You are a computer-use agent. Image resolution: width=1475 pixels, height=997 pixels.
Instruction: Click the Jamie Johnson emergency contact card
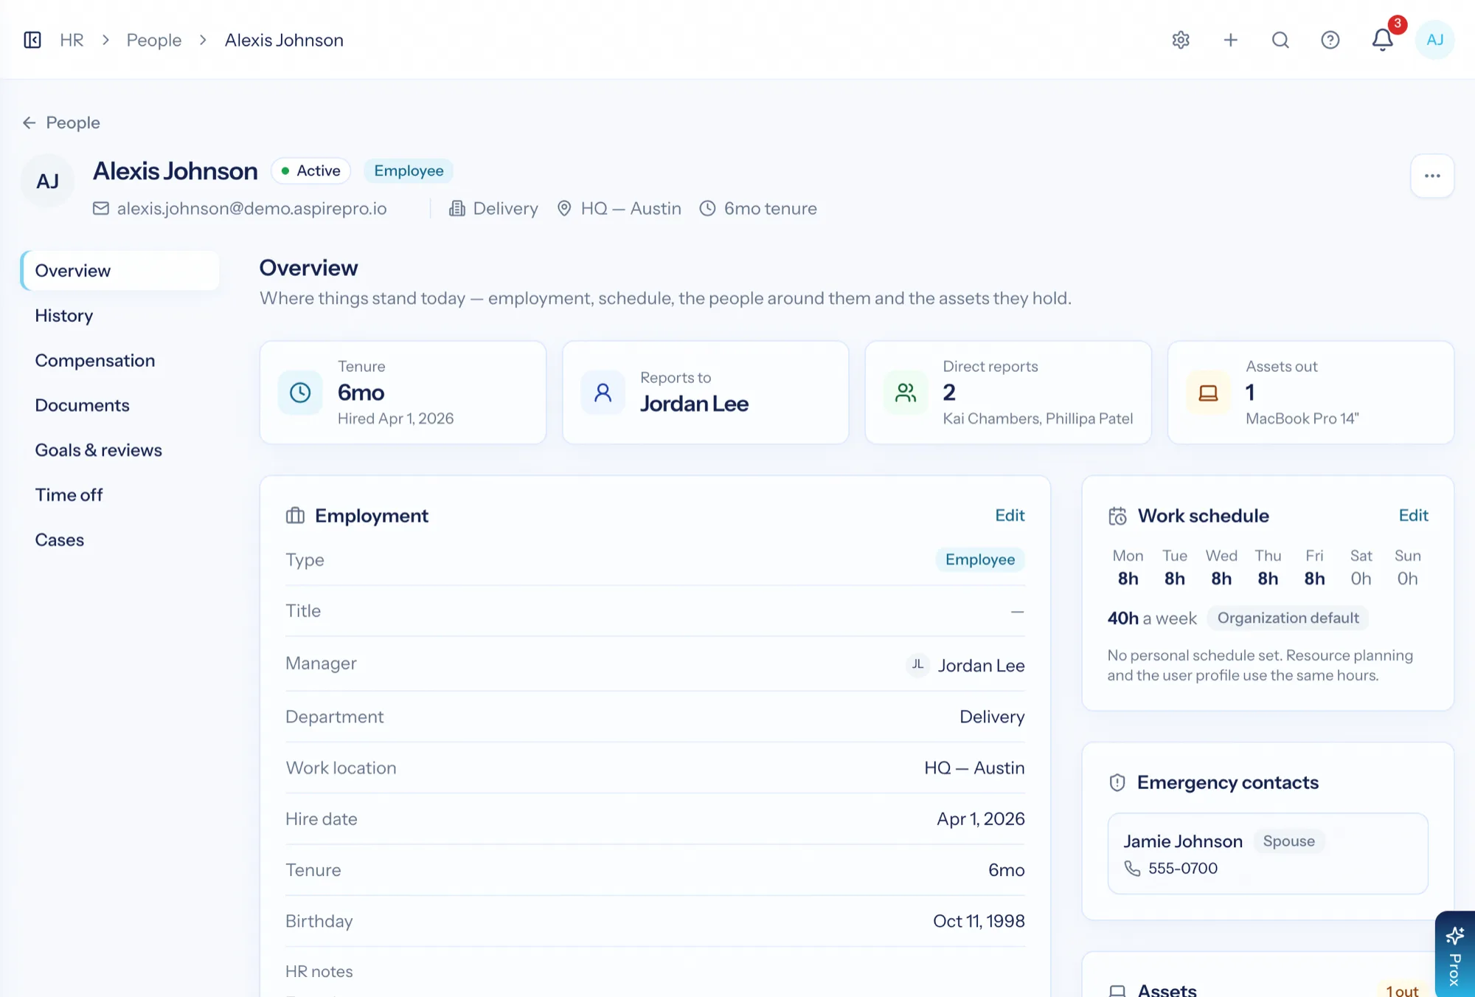[1268, 854]
